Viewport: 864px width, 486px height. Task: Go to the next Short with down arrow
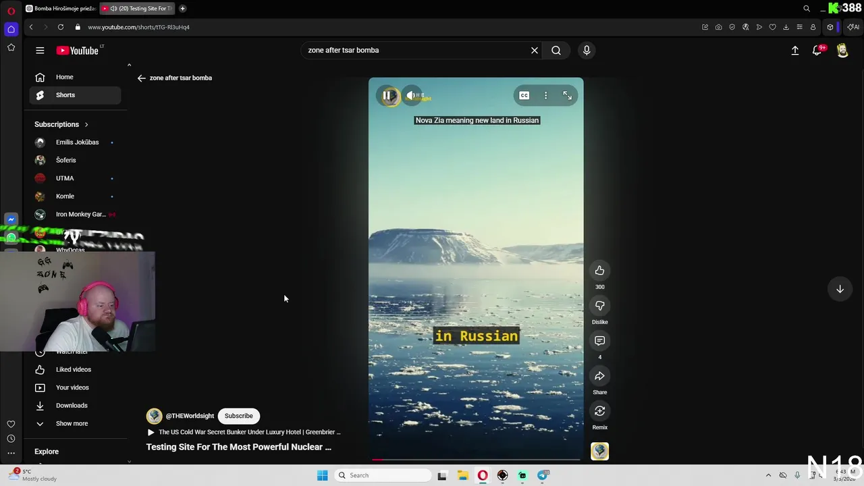pyautogui.click(x=840, y=289)
